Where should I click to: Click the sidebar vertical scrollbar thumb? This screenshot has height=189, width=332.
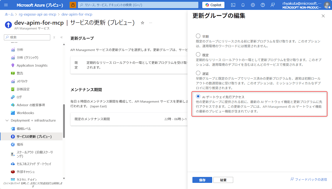64,121
